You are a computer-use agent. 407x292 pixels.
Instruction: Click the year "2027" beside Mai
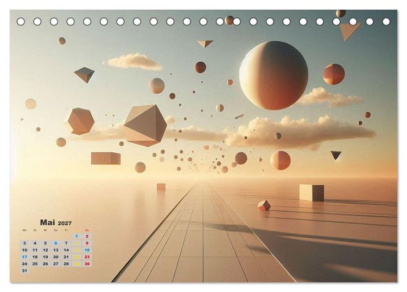click(x=65, y=223)
